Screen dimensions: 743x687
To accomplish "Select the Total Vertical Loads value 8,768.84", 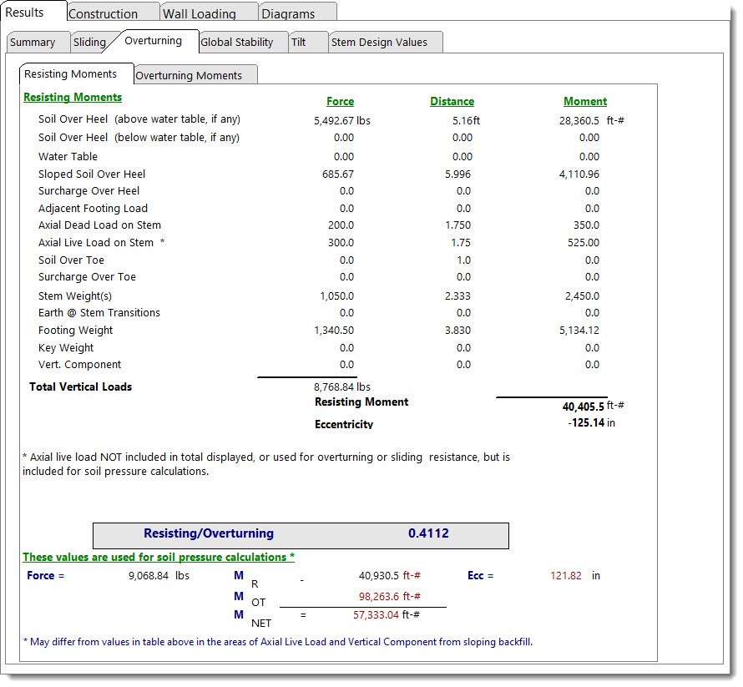I will pyautogui.click(x=334, y=386).
